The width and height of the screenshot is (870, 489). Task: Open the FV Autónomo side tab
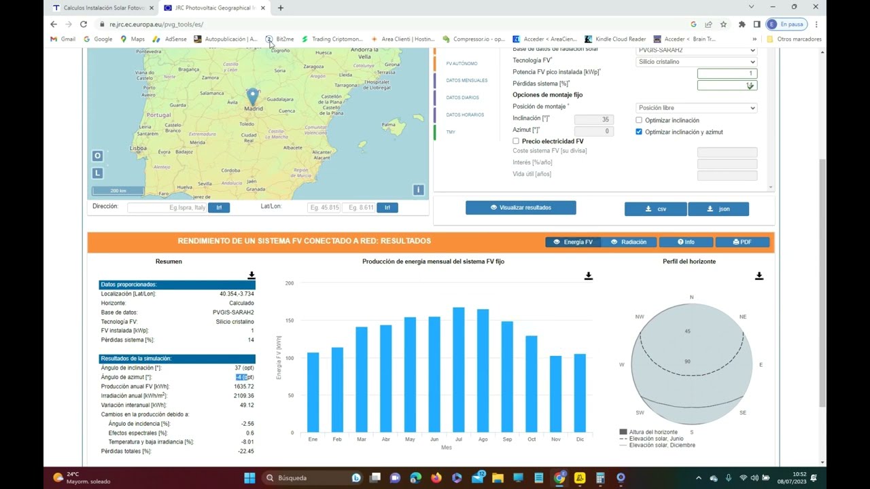point(462,64)
